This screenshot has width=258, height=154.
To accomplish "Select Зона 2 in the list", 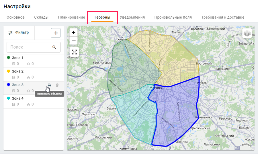I will tap(34, 74).
